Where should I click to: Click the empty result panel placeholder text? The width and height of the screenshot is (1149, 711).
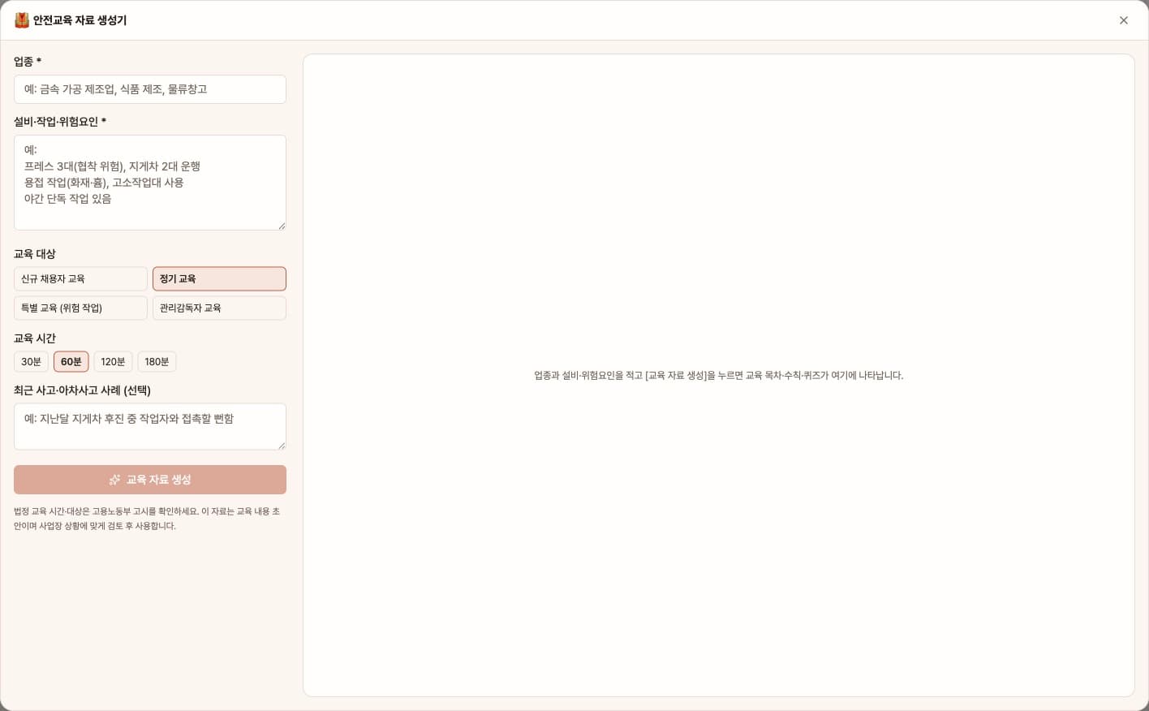tap(719, 375)
